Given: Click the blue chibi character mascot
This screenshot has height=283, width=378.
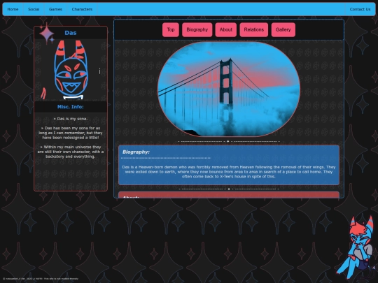Looking at the screenshot, I should 357,248.
